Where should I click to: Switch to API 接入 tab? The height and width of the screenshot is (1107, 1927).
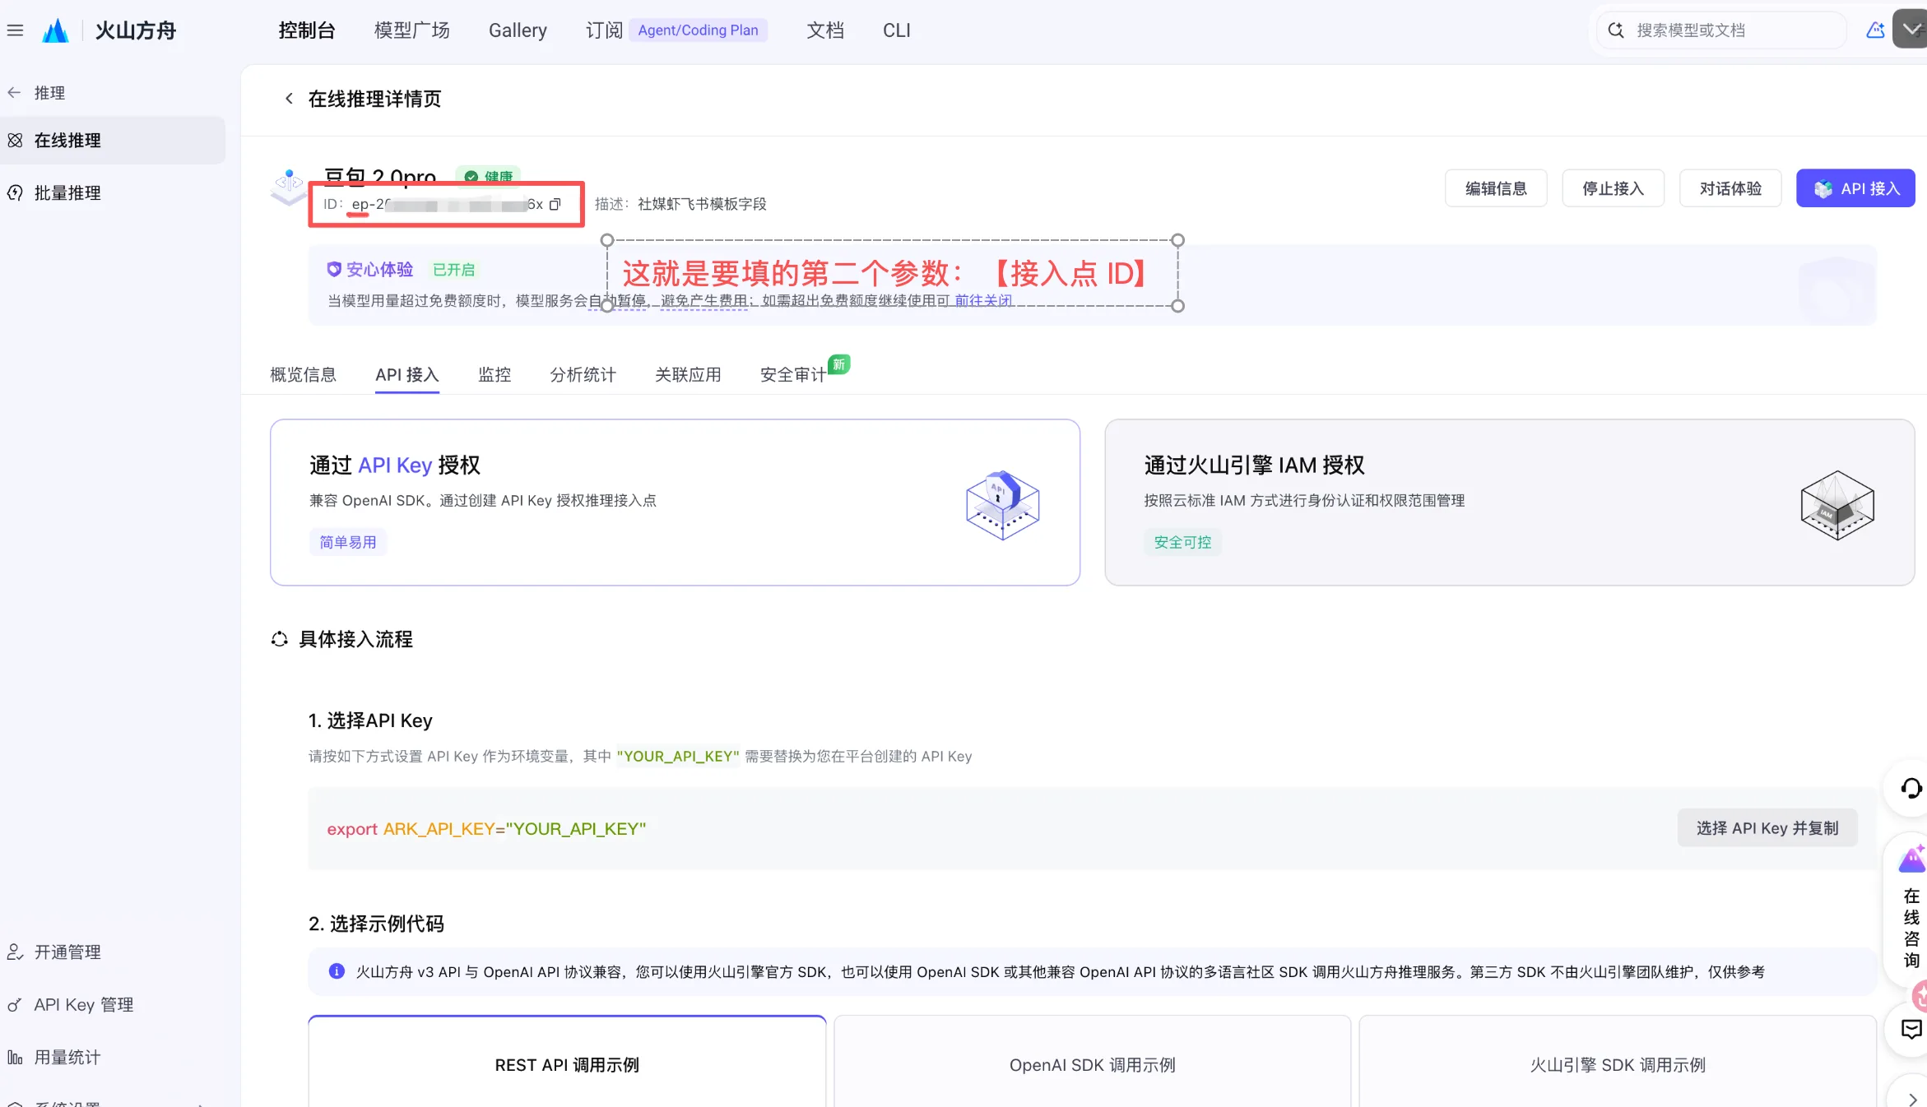pos(407,375)
